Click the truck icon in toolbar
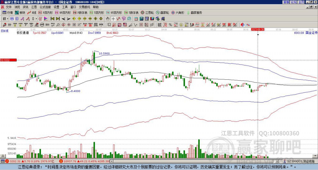This screenshot has height=170, width=318. pyautogui.click(x=163, y=19)
